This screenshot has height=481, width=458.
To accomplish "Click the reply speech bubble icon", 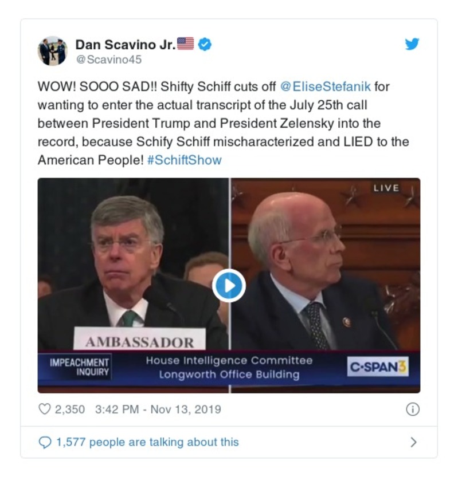I will coord(45,442).
